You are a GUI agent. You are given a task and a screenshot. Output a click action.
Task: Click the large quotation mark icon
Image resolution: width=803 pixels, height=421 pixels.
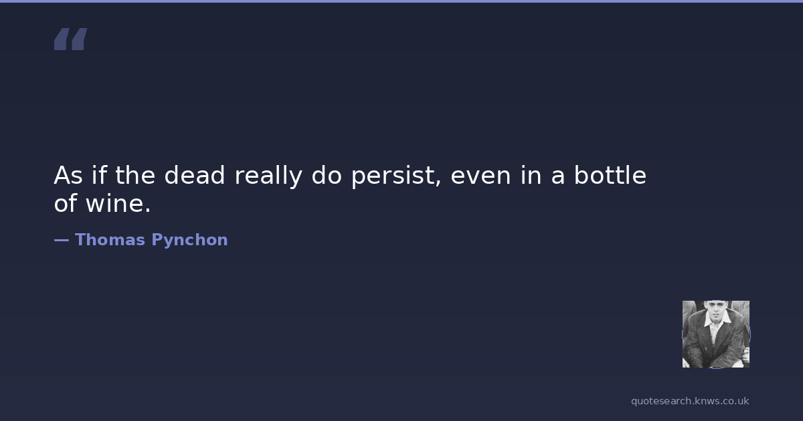click(x=70, y=39)
